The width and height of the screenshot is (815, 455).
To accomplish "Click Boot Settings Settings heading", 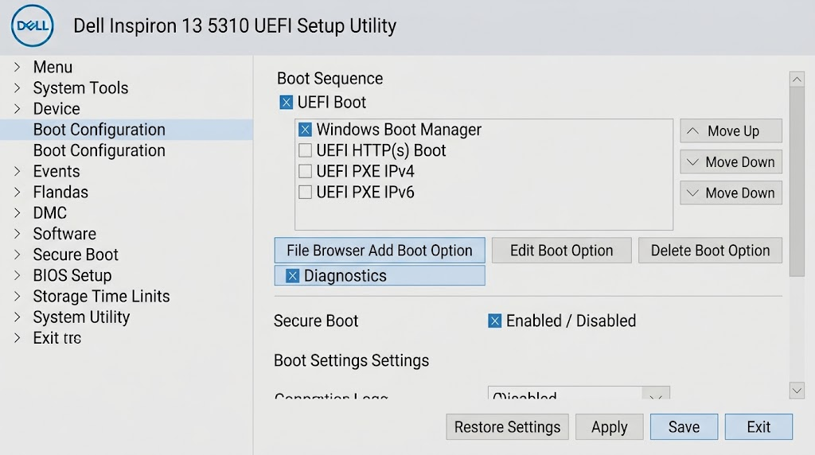I will (x=351, y=360).
